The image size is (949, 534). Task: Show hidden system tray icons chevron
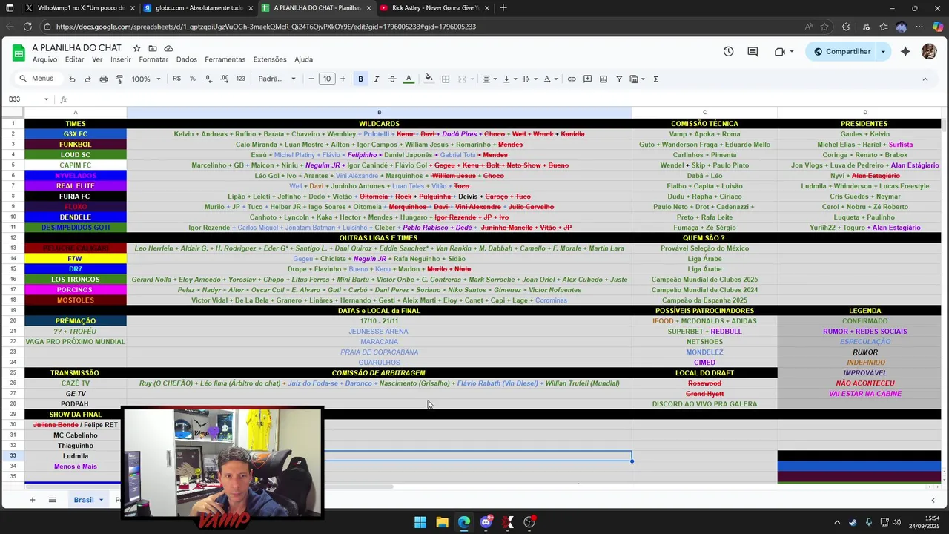(x=837, y=522)
